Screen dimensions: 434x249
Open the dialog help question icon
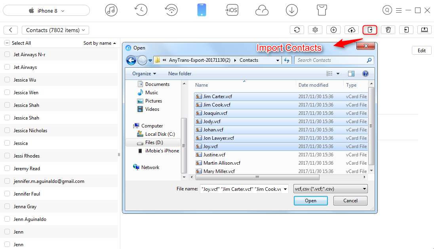[365, 74]
